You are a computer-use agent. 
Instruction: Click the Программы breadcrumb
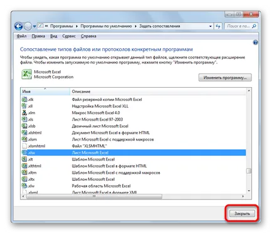(x=61, y=26)
